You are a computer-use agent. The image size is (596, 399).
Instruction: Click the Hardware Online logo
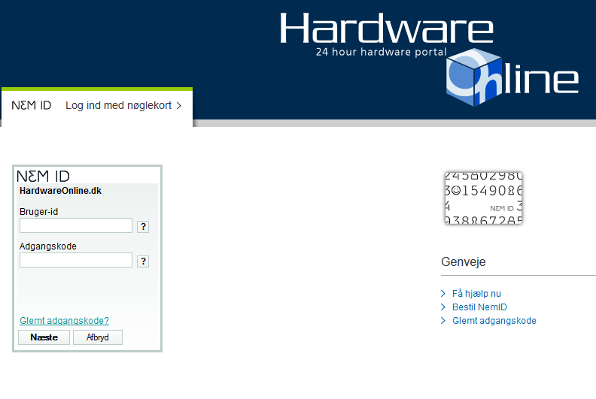click(x=430, y=59)
